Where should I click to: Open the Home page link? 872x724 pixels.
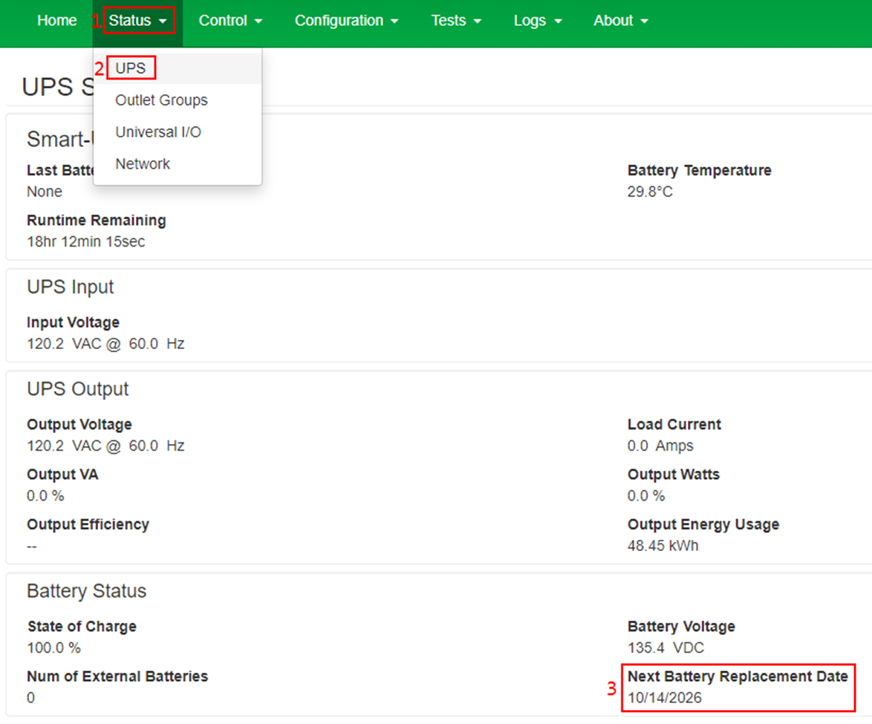click(56, 21)
